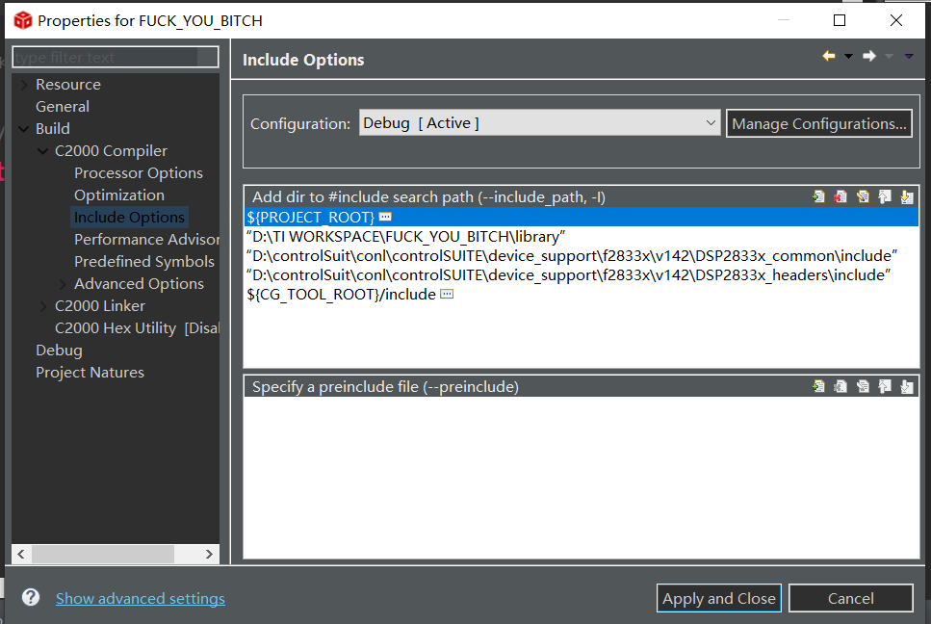Expand the Advanced Options node
The width and height of the screenshot is (931, 624).
pyautogui.click(x=63, y=284)
